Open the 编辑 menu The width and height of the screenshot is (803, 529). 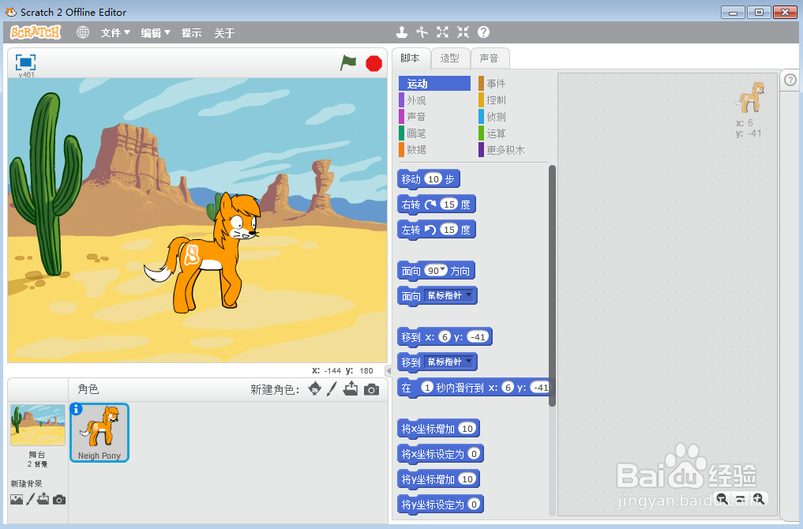point(156,33)
